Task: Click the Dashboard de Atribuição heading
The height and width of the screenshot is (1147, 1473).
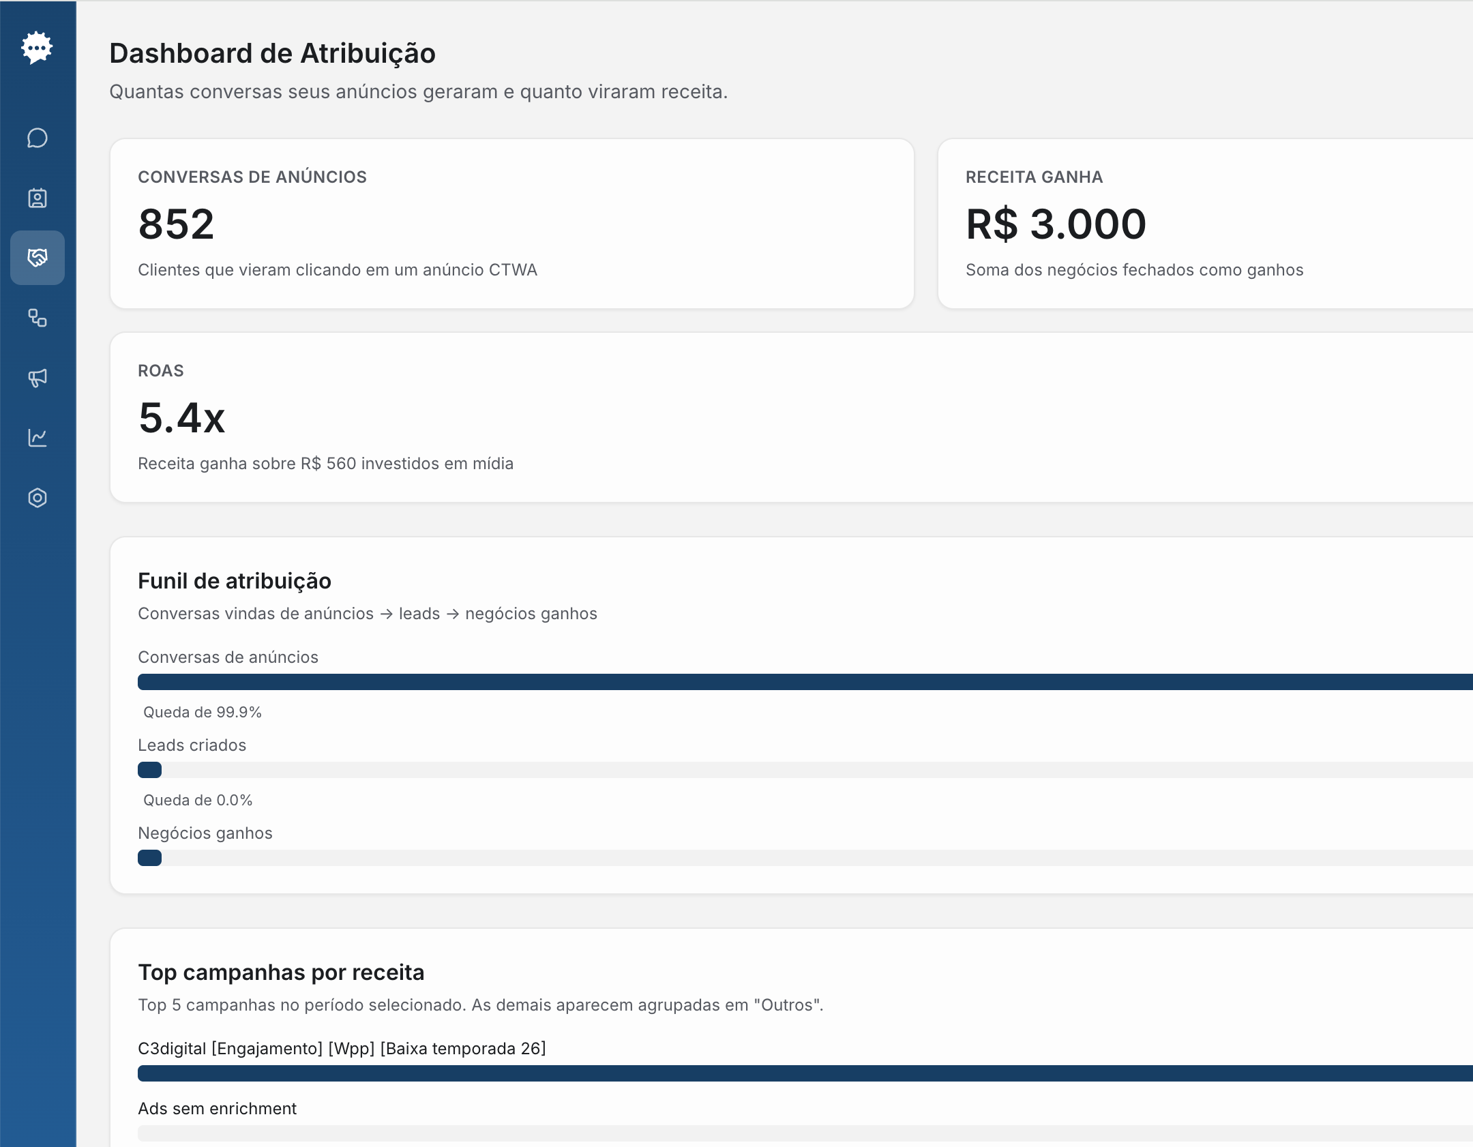Action: coord(272,53)
